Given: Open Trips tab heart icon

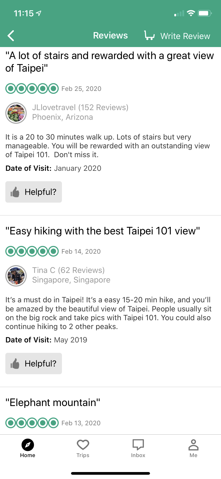Looking at the screenshot, I should pyautogui.click(x=83, y=445).
